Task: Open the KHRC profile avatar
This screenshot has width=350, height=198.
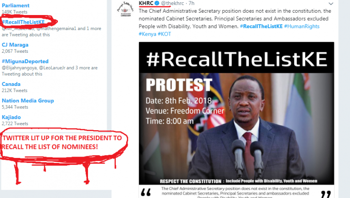Action: 125,10
